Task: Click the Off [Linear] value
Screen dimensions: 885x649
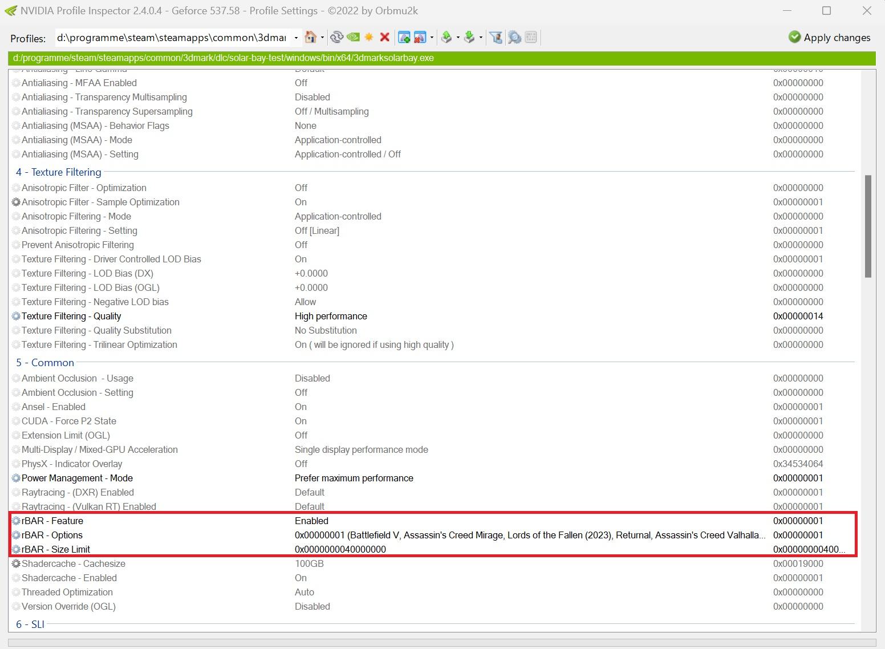Action: [317, 230]
